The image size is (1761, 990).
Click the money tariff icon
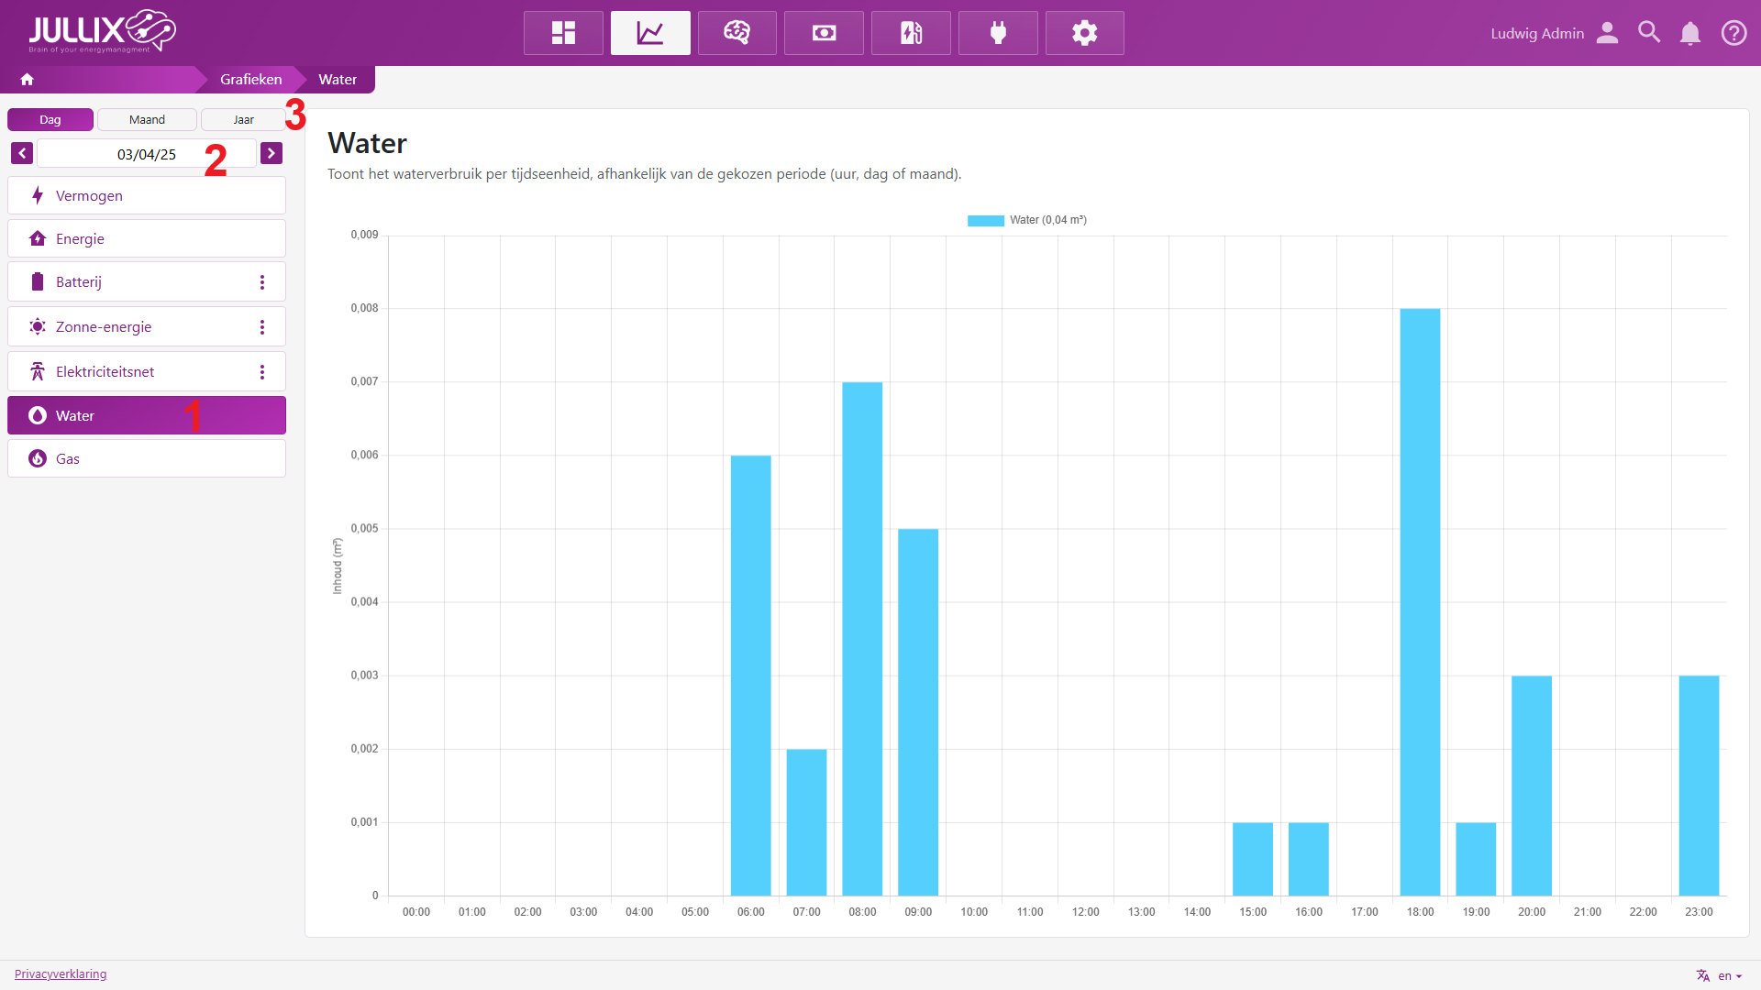(x=824, y=33)
